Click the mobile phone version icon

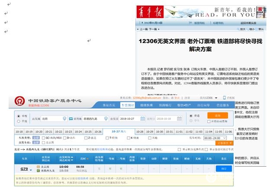point(224,98)
